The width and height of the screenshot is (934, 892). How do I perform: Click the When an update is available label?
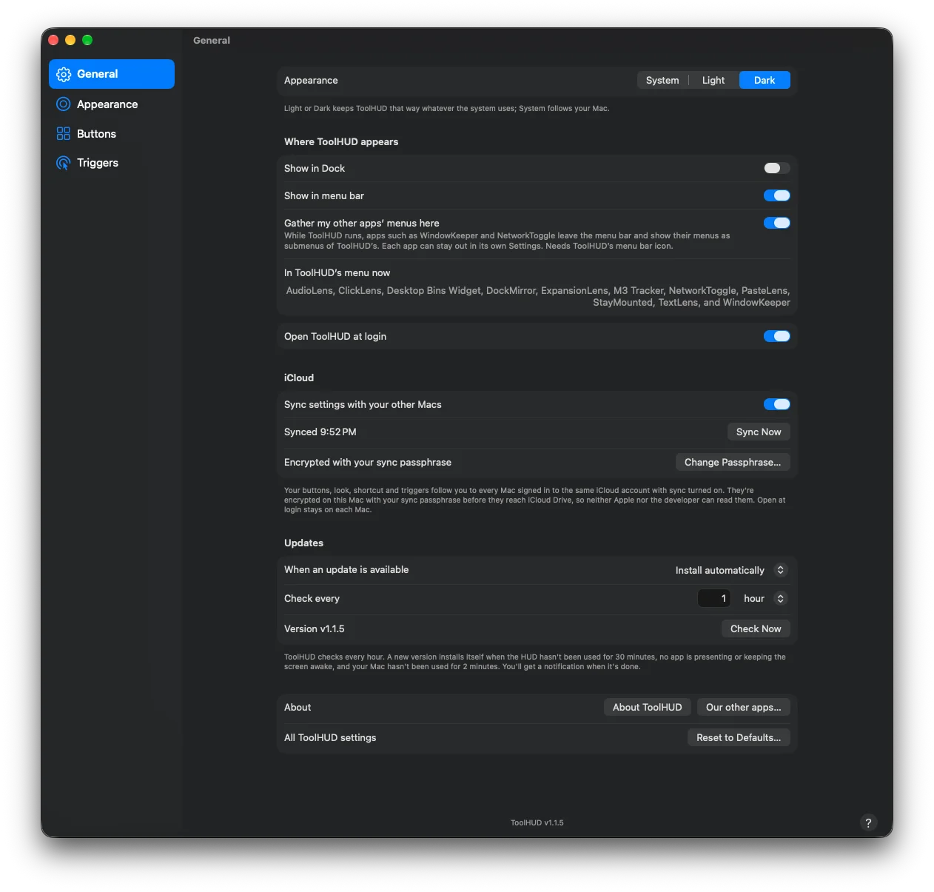(x=346, y=569)
